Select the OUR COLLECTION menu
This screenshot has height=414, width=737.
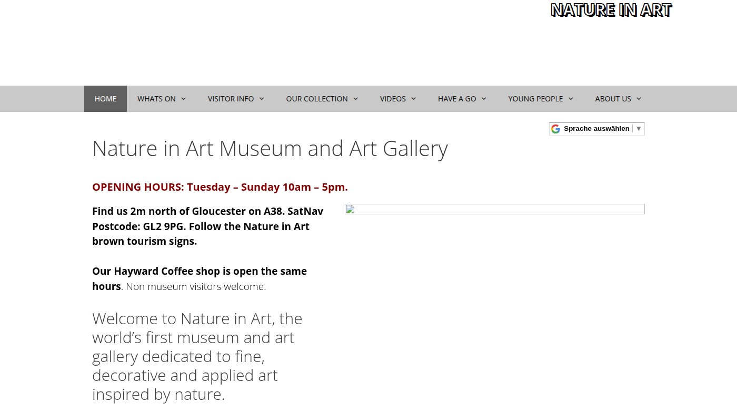click(322, 99)
